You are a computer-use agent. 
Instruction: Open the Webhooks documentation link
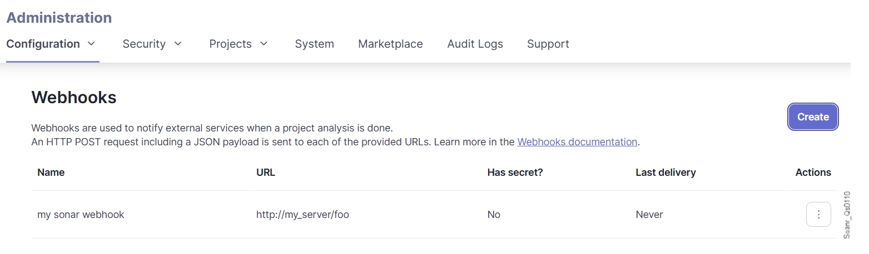[577, 142]
